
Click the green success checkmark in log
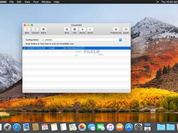coord(24,48)
